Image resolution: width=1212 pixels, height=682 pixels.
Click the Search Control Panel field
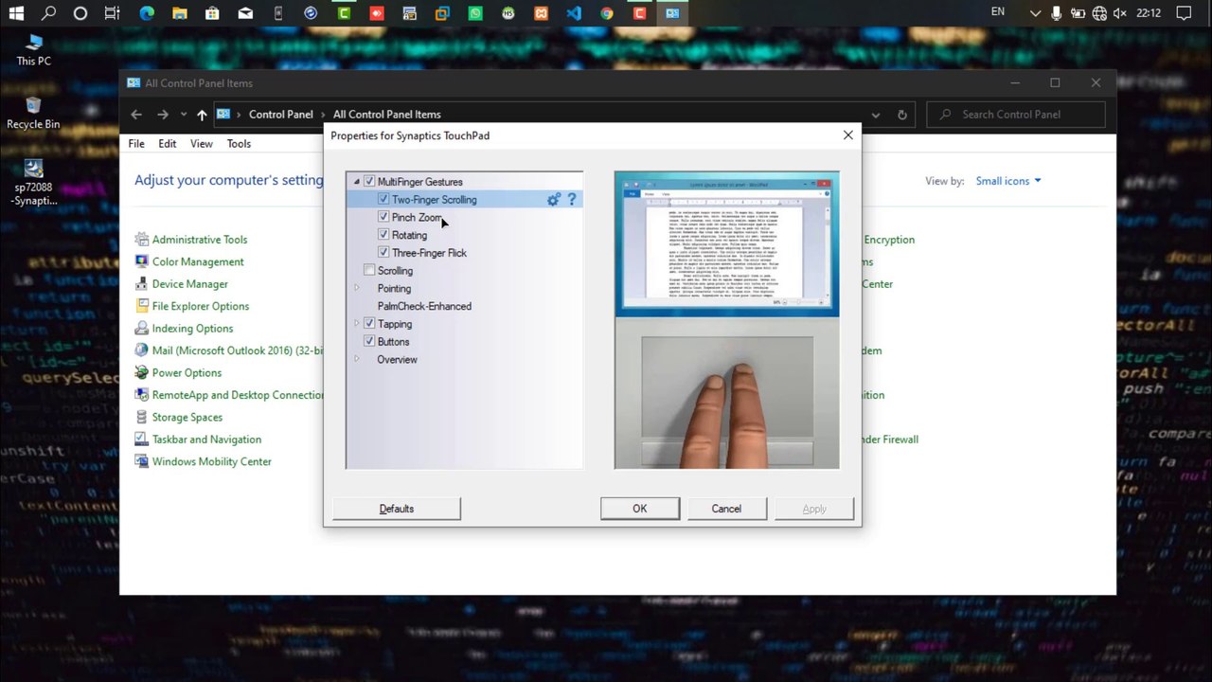tap(1016, 115)
